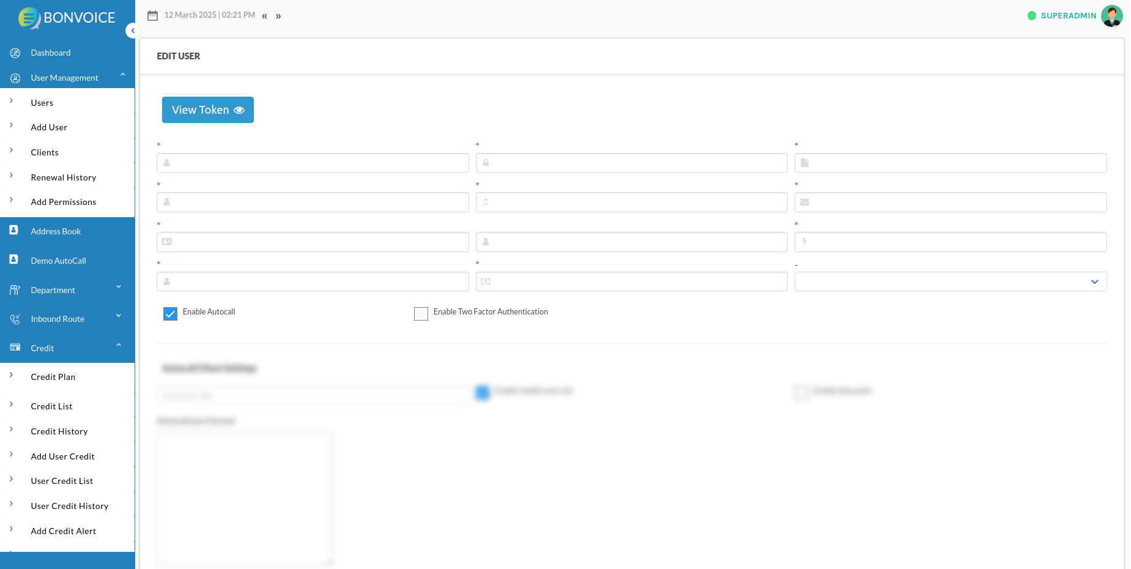Click the calendar icon beside the date
This screenshot has width=1131, height=569.
[152, 15]
